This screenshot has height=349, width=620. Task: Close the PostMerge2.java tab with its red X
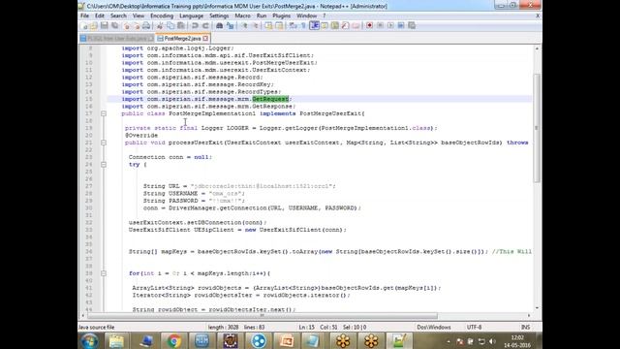pyautogui.click(x=205, y=39)
